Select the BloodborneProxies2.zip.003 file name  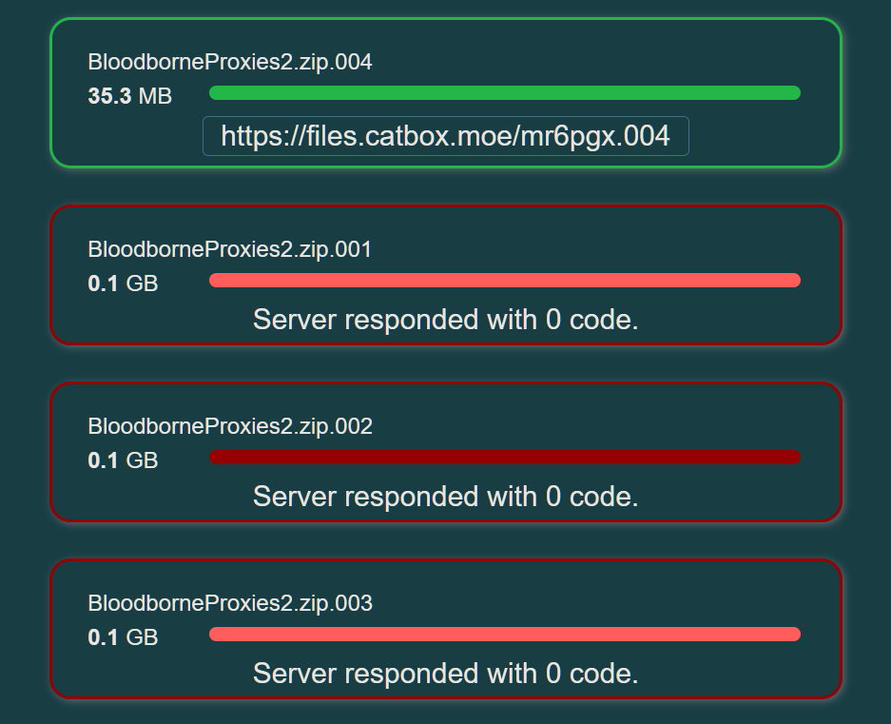coord(230,603)
